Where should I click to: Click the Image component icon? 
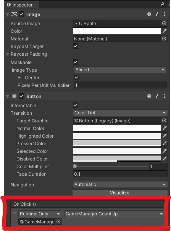14,14
